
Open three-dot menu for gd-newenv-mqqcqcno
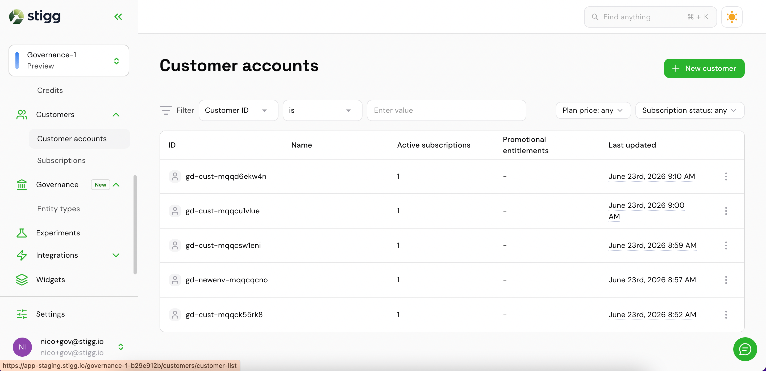coord(726,280)
